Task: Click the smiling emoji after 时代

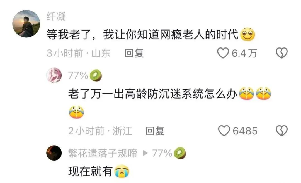Action: tap(247, 34)
